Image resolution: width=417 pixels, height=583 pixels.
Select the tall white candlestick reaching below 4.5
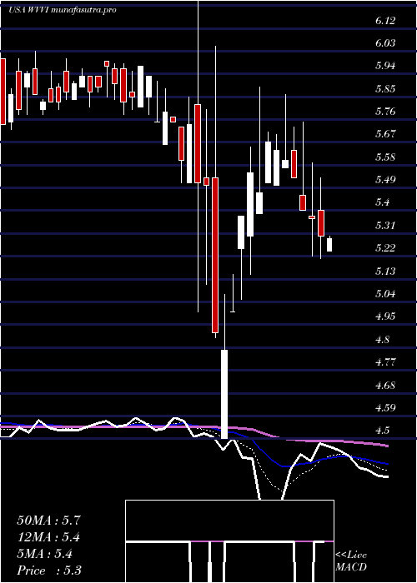[224, 394]
